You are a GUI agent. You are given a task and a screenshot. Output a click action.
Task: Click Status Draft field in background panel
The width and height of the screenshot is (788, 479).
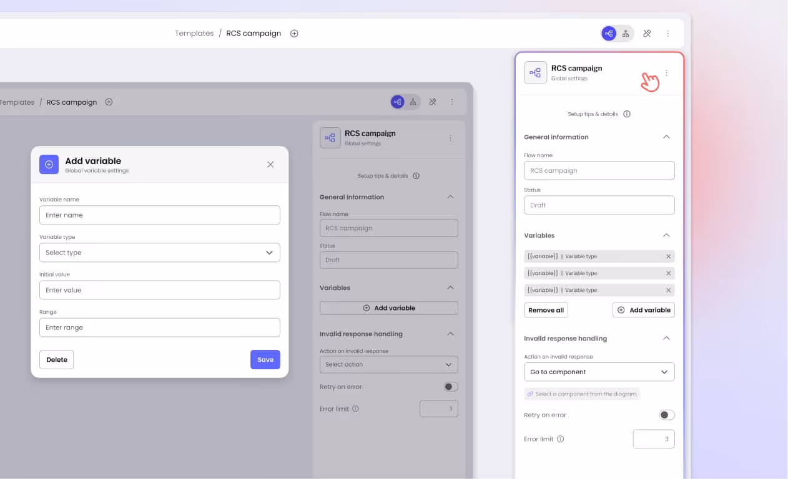pyautogui.click(x=389, y=260)
